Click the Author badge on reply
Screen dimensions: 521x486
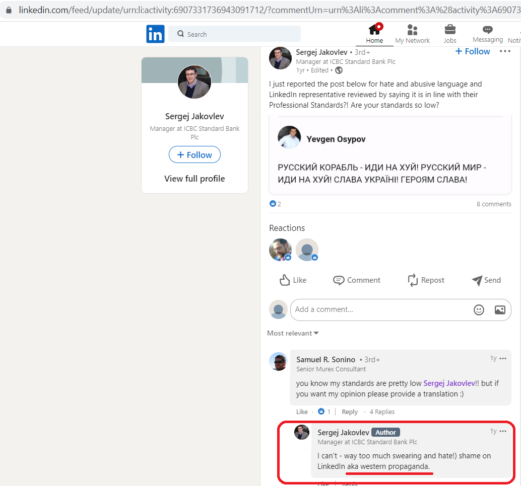tap(385, 433)
